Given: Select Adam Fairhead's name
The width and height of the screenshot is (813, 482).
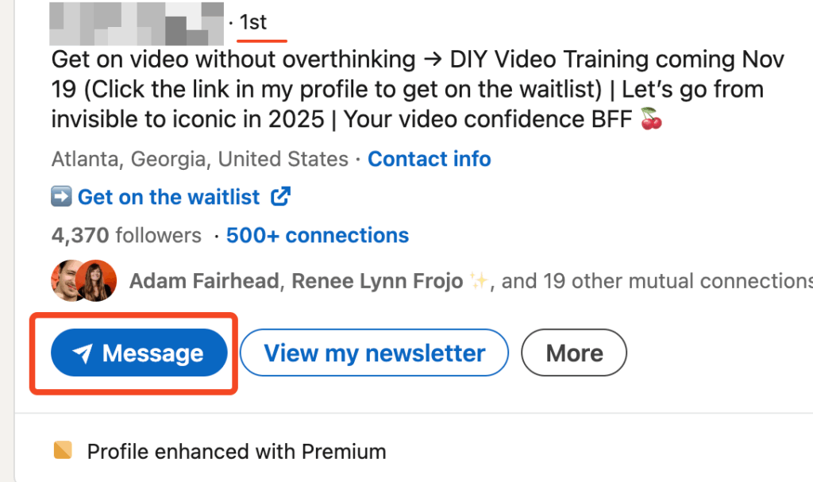Looking at the screenshot, I should 203,280.
